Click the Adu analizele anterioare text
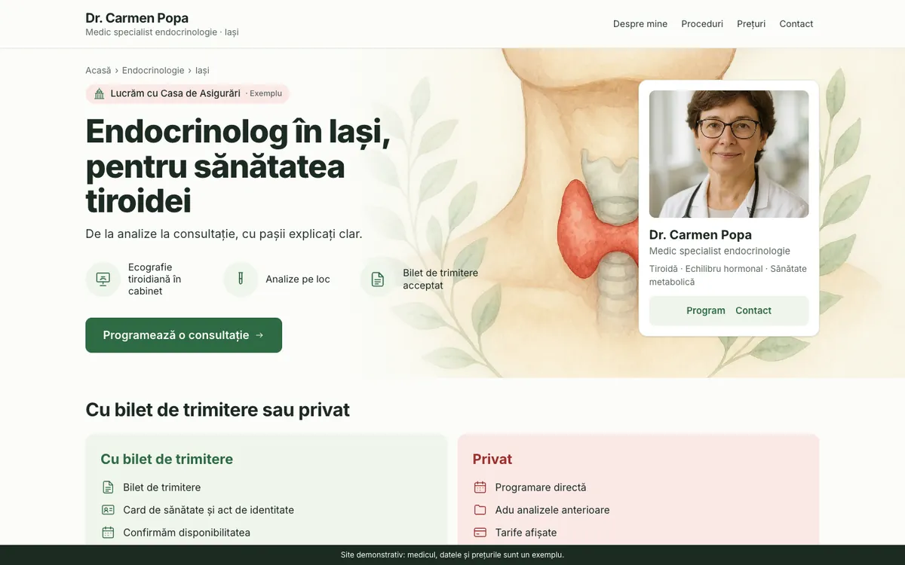This screenshot has width=905, height=565. (553, 510)
